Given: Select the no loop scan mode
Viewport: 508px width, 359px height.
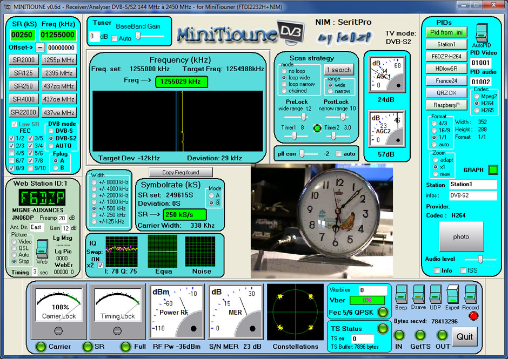Looking at the screenshot, I should click(x=284, y=71).
